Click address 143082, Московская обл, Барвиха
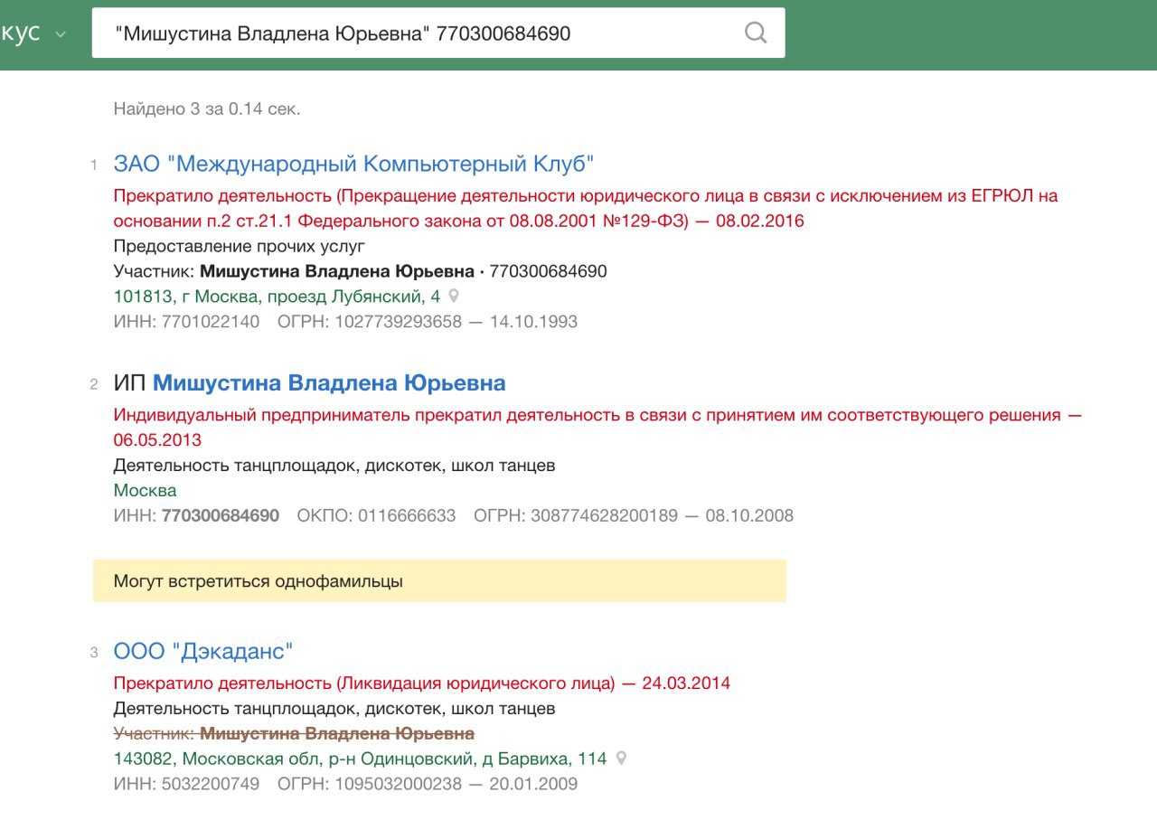The height and width of the screenshot is (820, 1157). click(360, 759)
